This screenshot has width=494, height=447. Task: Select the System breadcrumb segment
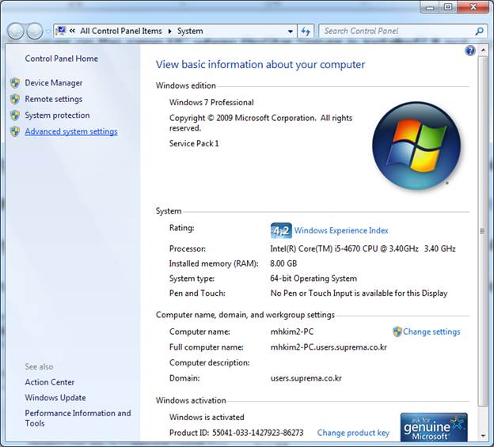pos(190,31)
